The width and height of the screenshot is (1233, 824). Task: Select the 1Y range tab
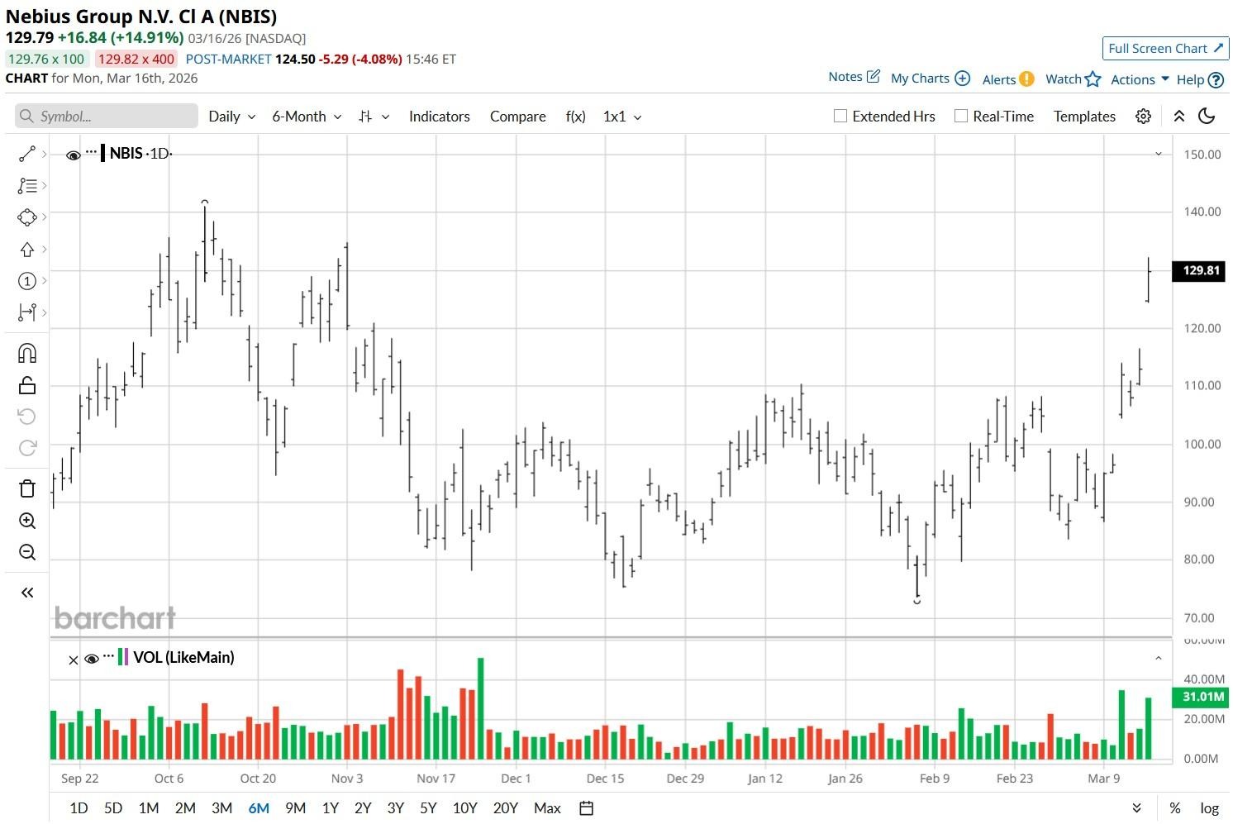tap(331, 808)
